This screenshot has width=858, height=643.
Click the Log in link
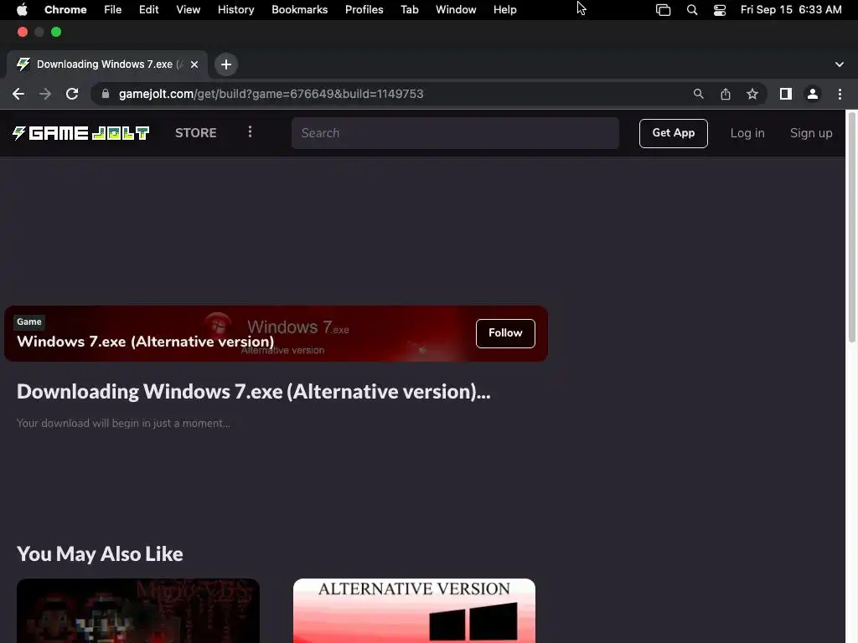tap(747, 133)
